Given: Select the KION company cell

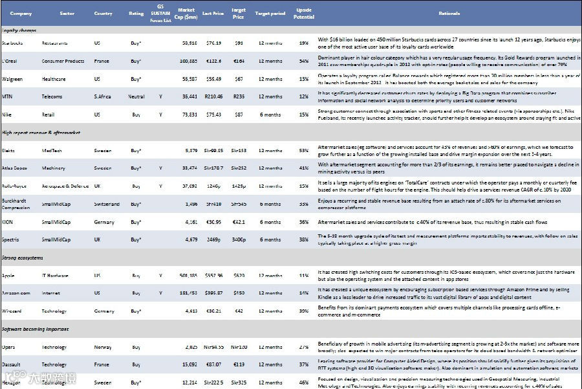Looking at the screenshot, I should point(7,222).
